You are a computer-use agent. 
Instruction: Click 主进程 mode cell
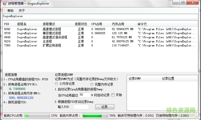[47, 41]
